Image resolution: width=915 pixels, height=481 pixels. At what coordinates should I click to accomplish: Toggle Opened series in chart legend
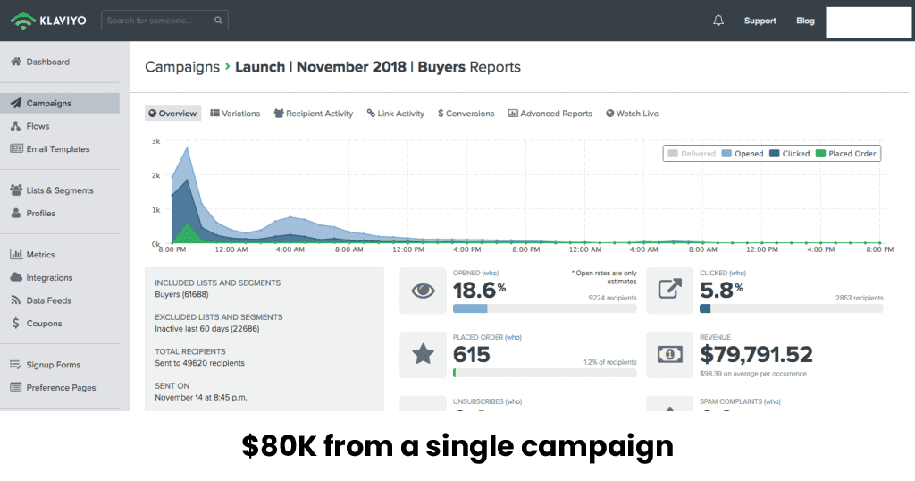click(x=743, y=154)
